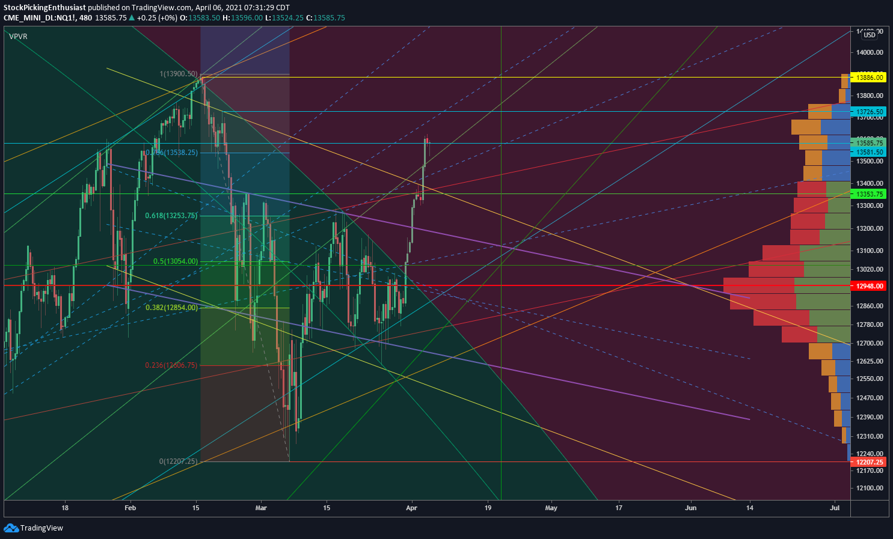Click the Fibonacci 0.236 level label
893x539 pixels.
tap(171, 365)
